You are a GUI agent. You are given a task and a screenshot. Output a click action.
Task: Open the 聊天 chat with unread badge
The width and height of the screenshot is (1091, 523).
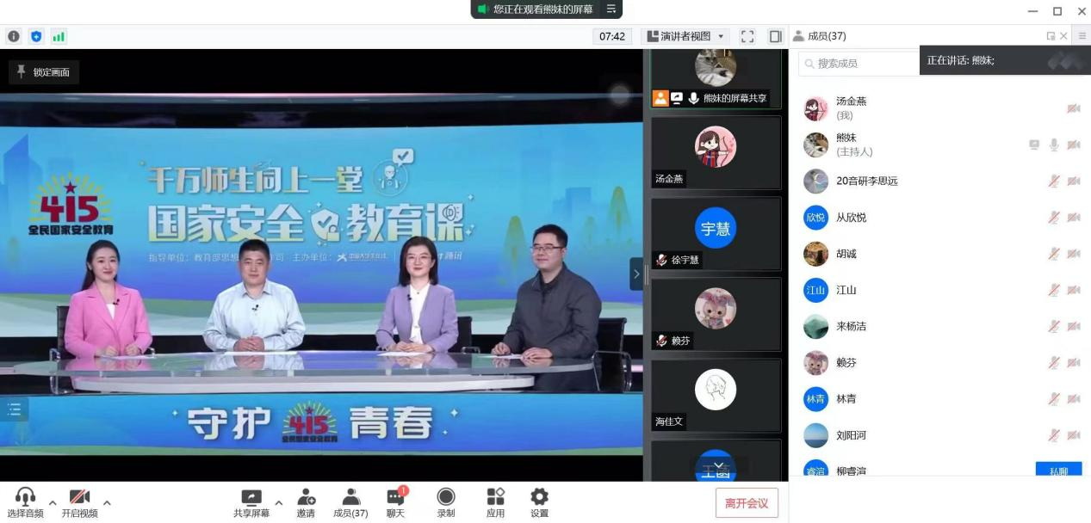395,502
